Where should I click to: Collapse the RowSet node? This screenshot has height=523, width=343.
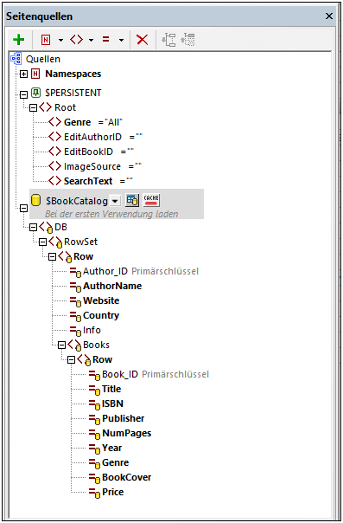coord(42,242)
